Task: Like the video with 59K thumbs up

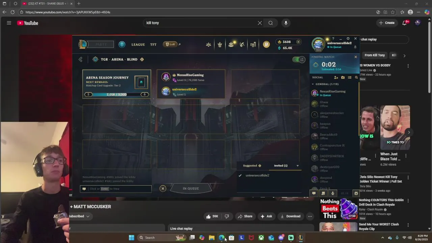Action: tap(212, 216)
